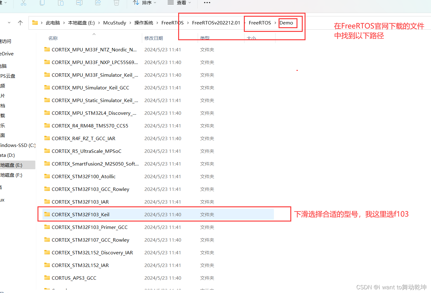Expand chevron after McuStudy breadcrumb
This screenshot has width=431, height=293.
pyautogui.click(x=130, y=23)
